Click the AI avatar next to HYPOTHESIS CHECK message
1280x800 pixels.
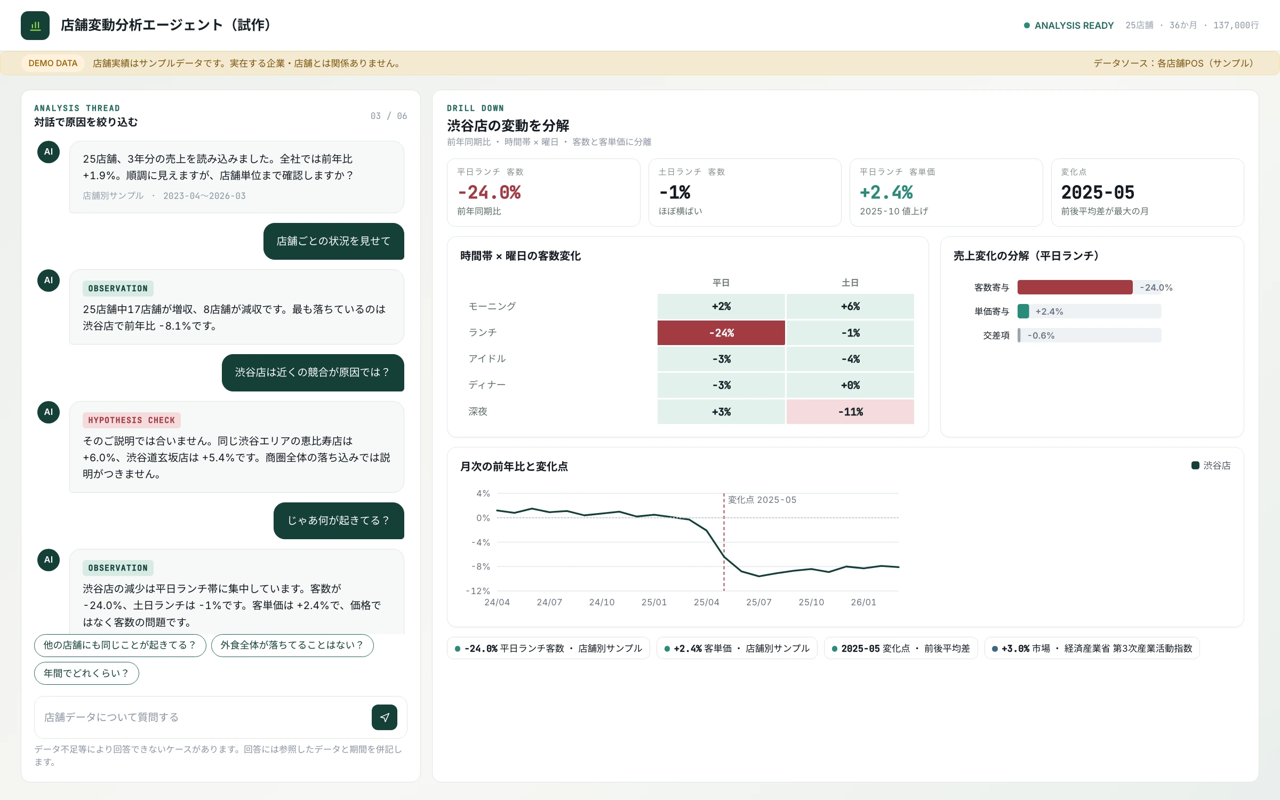click(49, 412)
